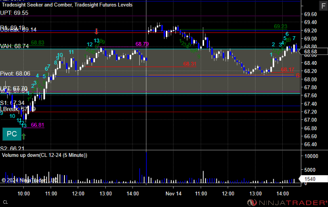Image resolution: width=328 pixels, height=207 pixels.
Task: Click the VAH: 68.74 level label
Action: coord(14,46)
